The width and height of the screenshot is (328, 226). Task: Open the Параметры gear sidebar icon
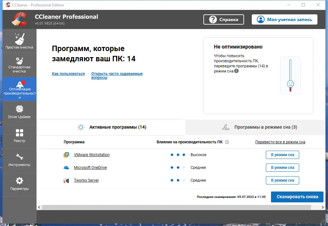tap(20, 184)
